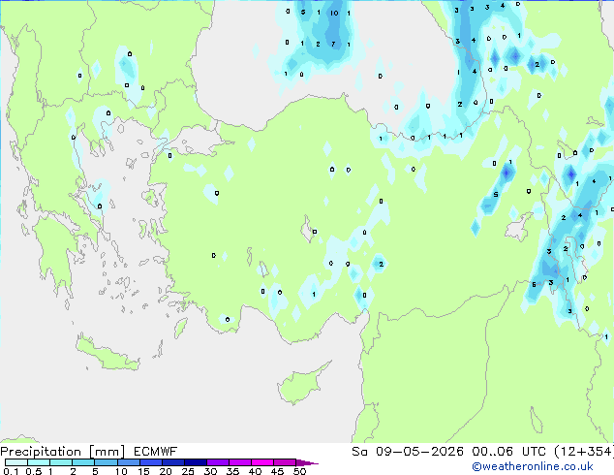Pick legend swatch between 10 and 15
The image size is (614, 475).
click(129, 462)
